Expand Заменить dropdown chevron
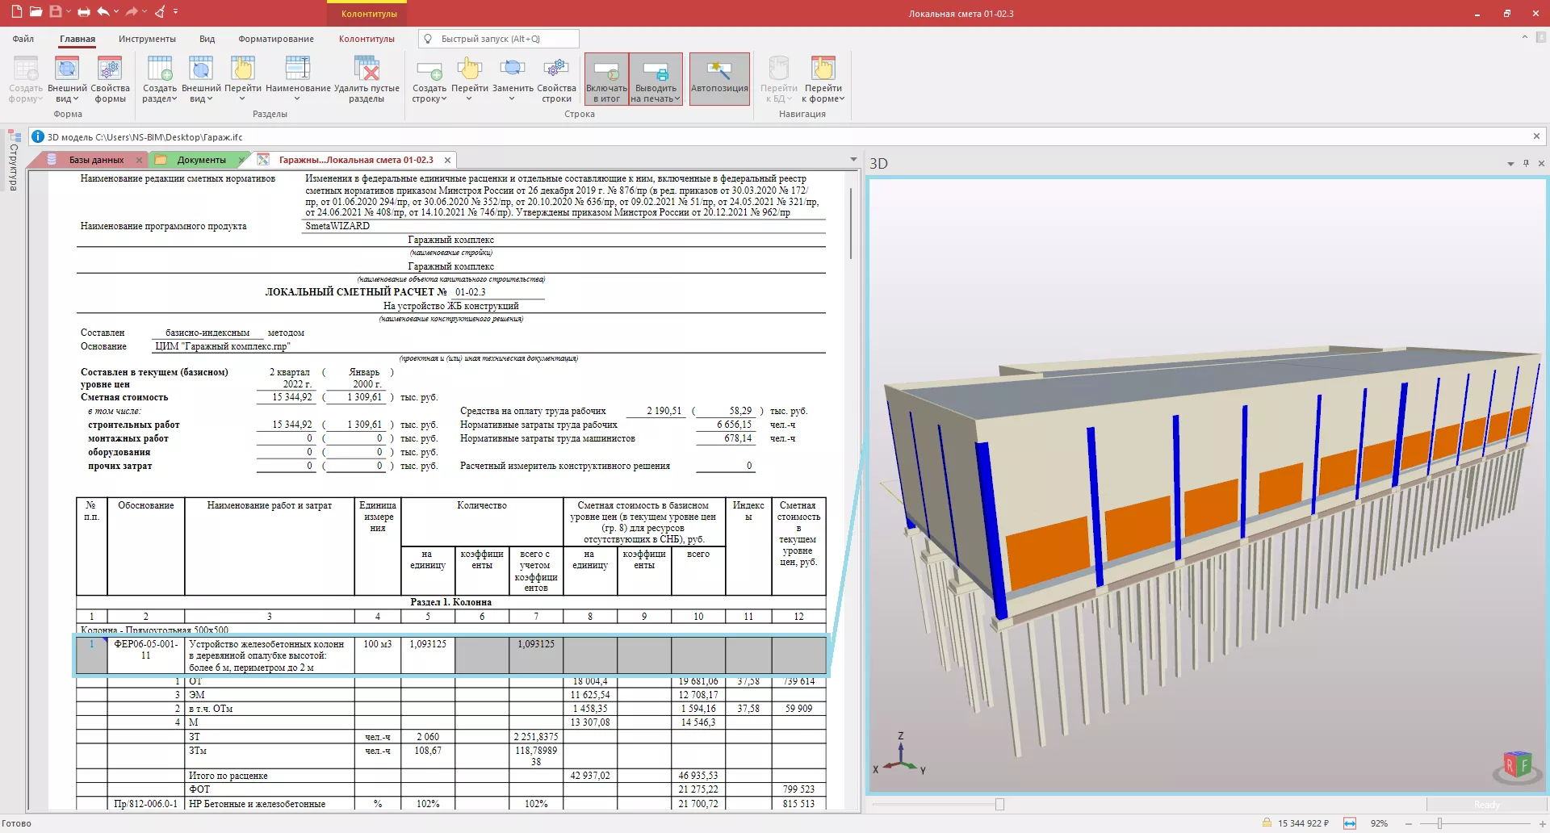The height and width of the screenshot is (833, 1550). click(512, 99)
